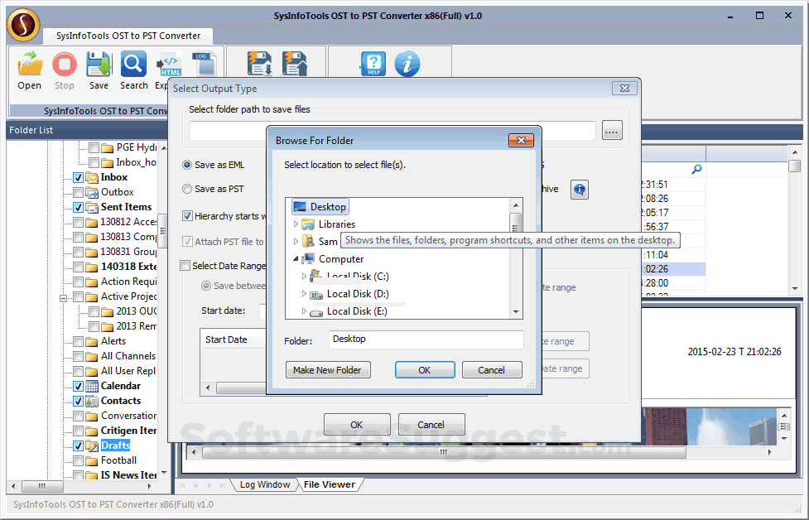Click the Browse tree vertical scrollbar
The width and height of the screenshot is (809, 520).
(515, 258)
